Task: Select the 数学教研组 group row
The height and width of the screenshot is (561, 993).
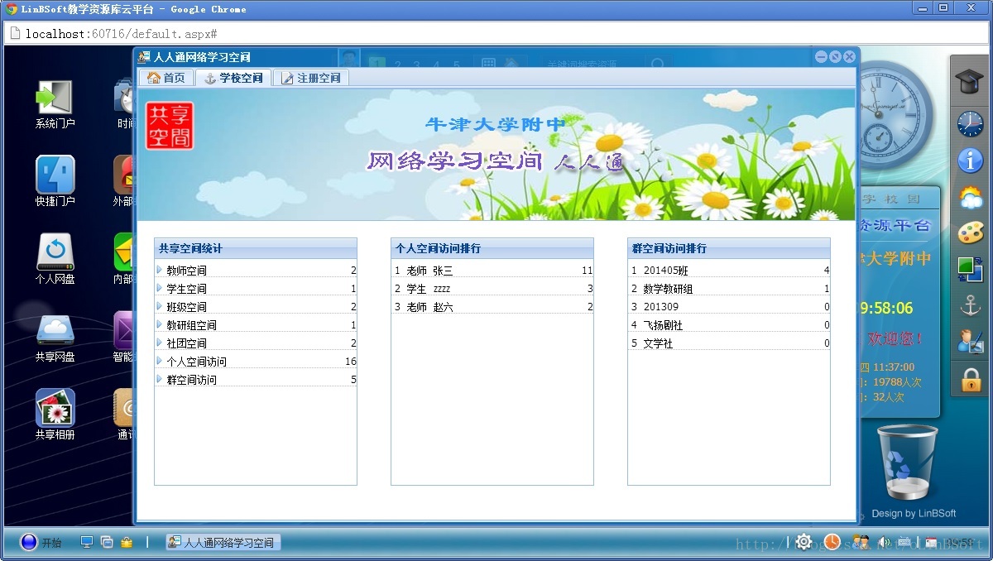Action: 729,289
